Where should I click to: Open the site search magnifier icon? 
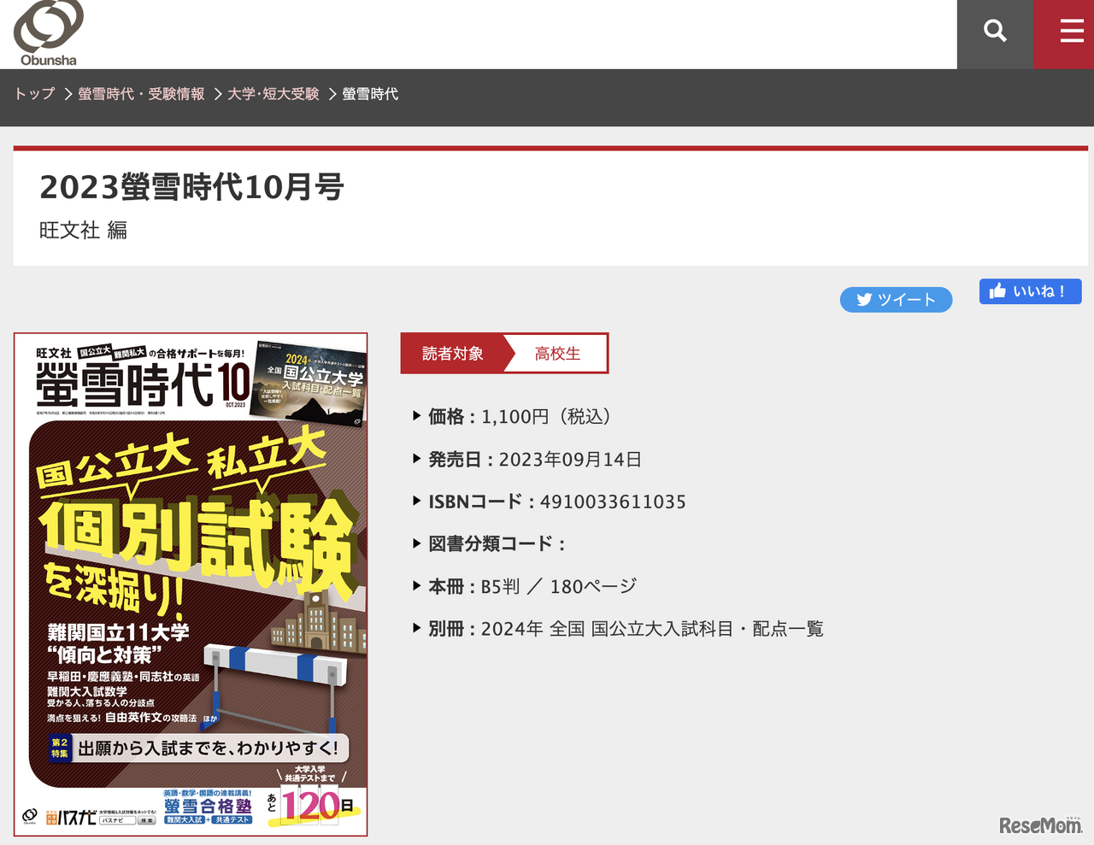995,31
